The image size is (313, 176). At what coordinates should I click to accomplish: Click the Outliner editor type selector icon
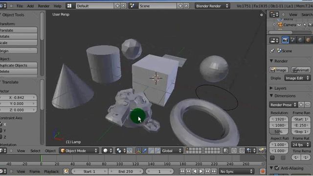point(274,15)
